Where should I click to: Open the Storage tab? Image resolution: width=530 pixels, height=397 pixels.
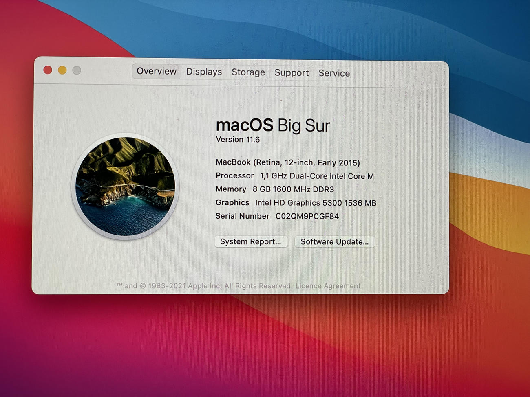click(x=248, y=72)
